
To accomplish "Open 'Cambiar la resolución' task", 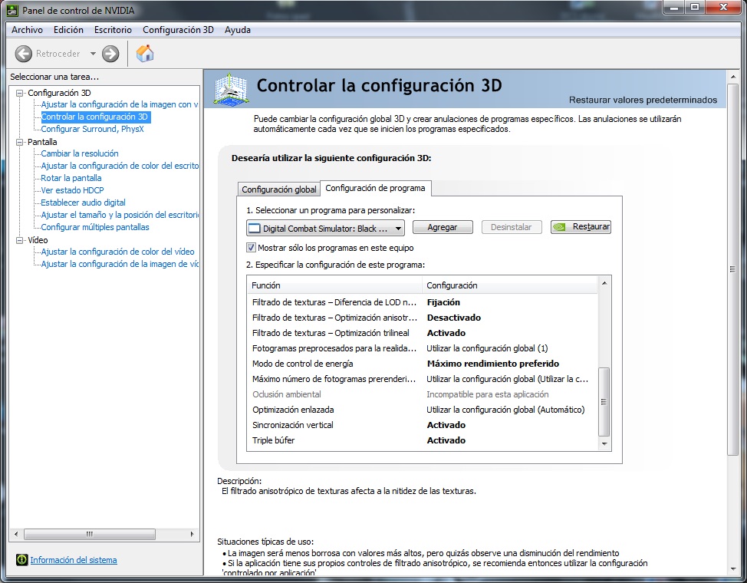I will click(80, 153).
